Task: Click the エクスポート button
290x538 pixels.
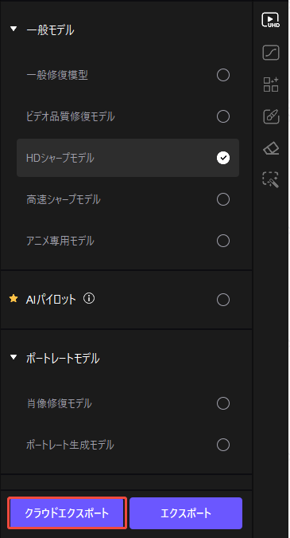Action: coord(186,513)
